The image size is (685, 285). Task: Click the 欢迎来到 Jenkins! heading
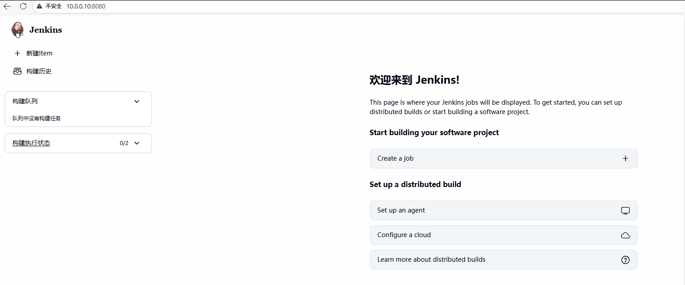[x=414, y=80]
